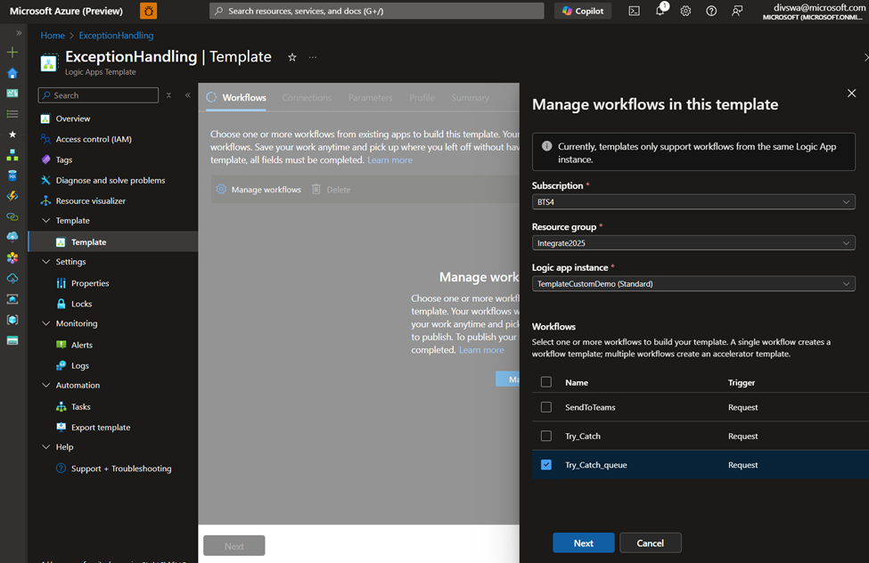
Task: Switch to the Profile tab
Action: tap(422, 97)
